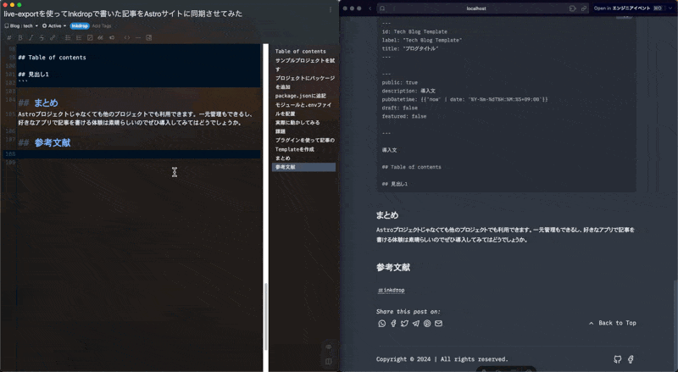This screenshot has width=678, height=372.
Task: Jump to 'まとめ' outline entry
Action: pyautogui.click(x=283, y=158)
